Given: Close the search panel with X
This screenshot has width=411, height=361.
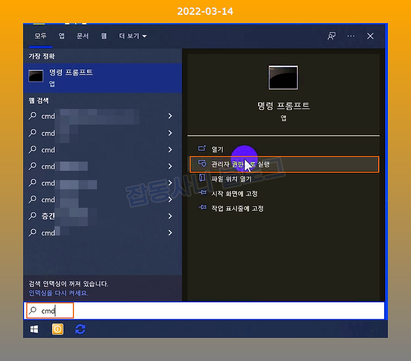Looking at the screenshot, I should coord(370,36).
